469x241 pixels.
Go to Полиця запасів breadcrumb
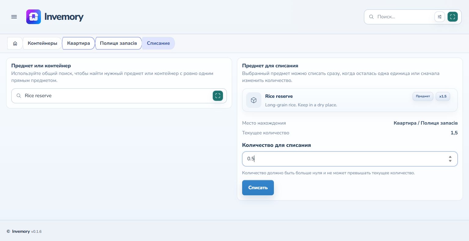[118, 43]
